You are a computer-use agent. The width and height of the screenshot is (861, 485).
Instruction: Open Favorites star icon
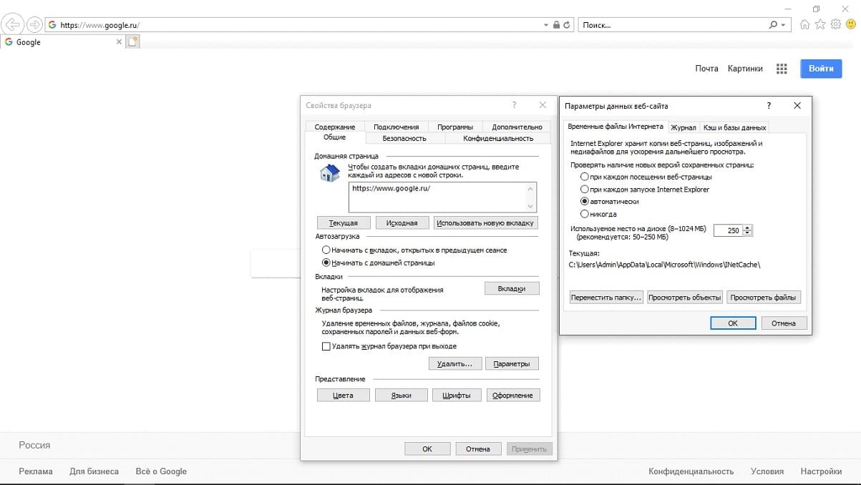[x=820, y=25]
